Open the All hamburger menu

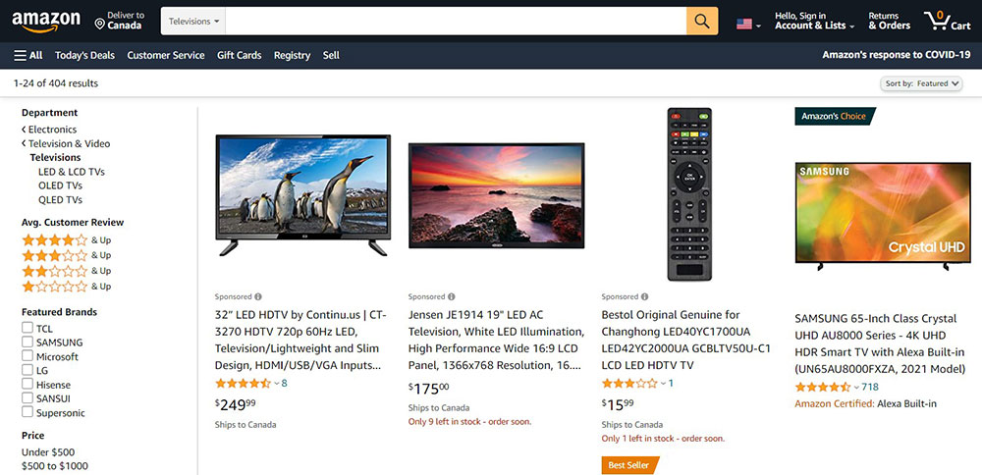[28, 55]
